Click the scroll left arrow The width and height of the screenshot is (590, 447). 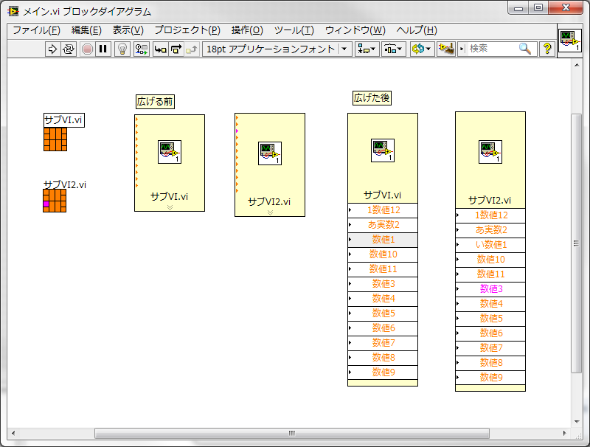[13, 433]
